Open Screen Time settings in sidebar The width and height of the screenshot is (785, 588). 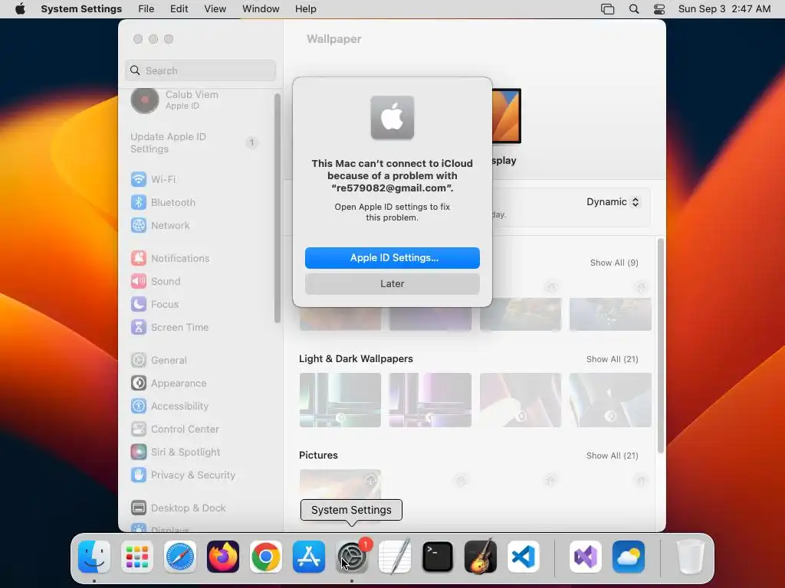(169, 328)
